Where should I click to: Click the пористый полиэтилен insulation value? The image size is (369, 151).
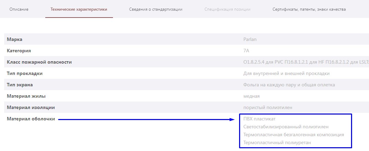(x=268, y=108)
